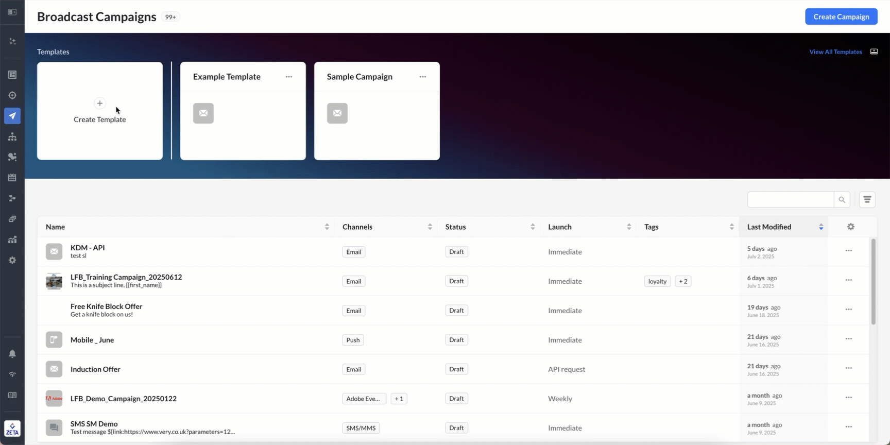The width and height of the screenshot is (890, 445).
Task: Sort table by Status column
Action: pyautogui.click(x=532, y=227)
